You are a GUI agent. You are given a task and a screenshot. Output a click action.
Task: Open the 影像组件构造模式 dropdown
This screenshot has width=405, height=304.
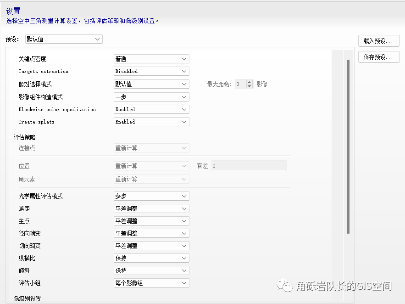click(151, 97)
